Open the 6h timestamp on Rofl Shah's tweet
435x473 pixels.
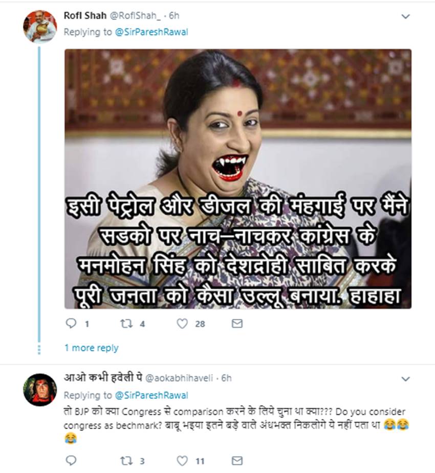[174, 15]
